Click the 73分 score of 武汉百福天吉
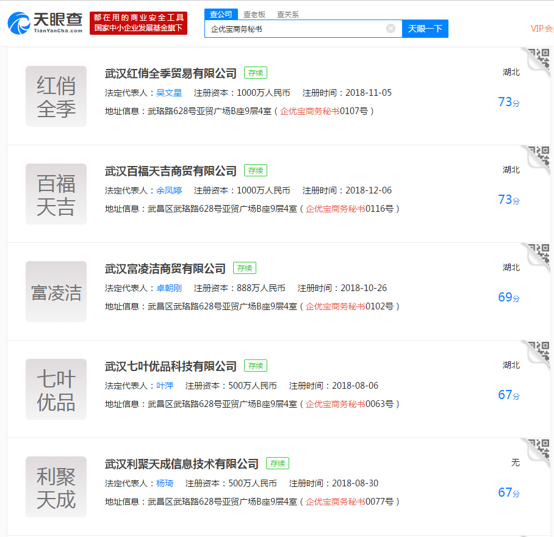The height and width of the screenshot is (537, 554). tap(508, 200)
